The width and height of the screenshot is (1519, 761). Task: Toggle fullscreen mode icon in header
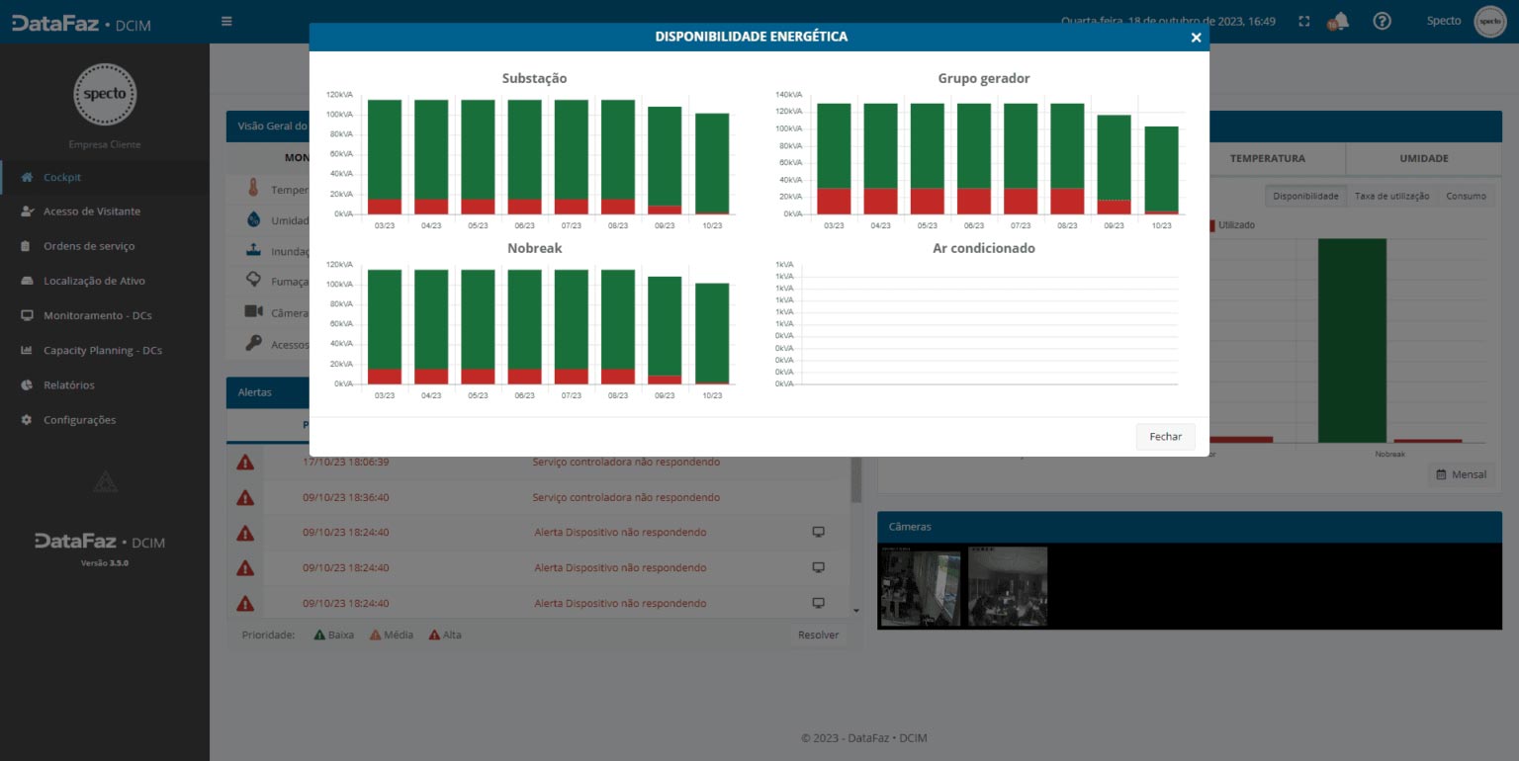pos(1303,22)
